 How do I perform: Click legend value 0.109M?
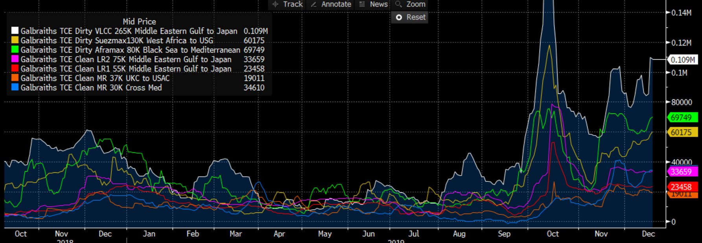click(x=256, y=31)
